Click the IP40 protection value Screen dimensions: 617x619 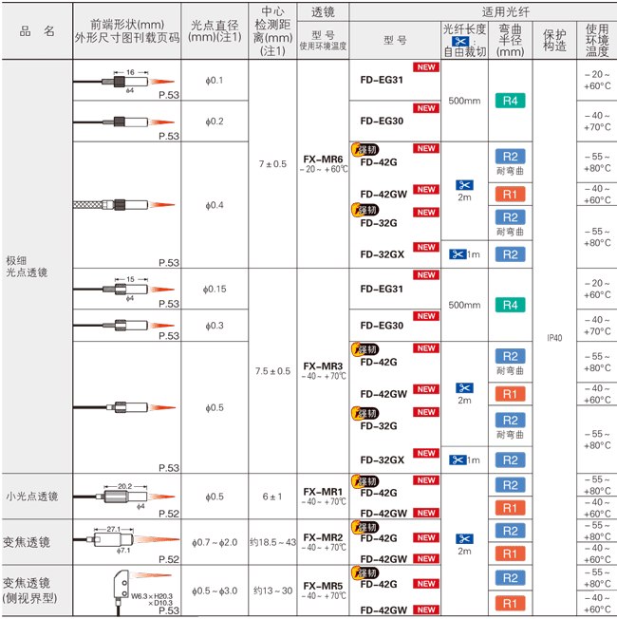(x=554, y=338)
